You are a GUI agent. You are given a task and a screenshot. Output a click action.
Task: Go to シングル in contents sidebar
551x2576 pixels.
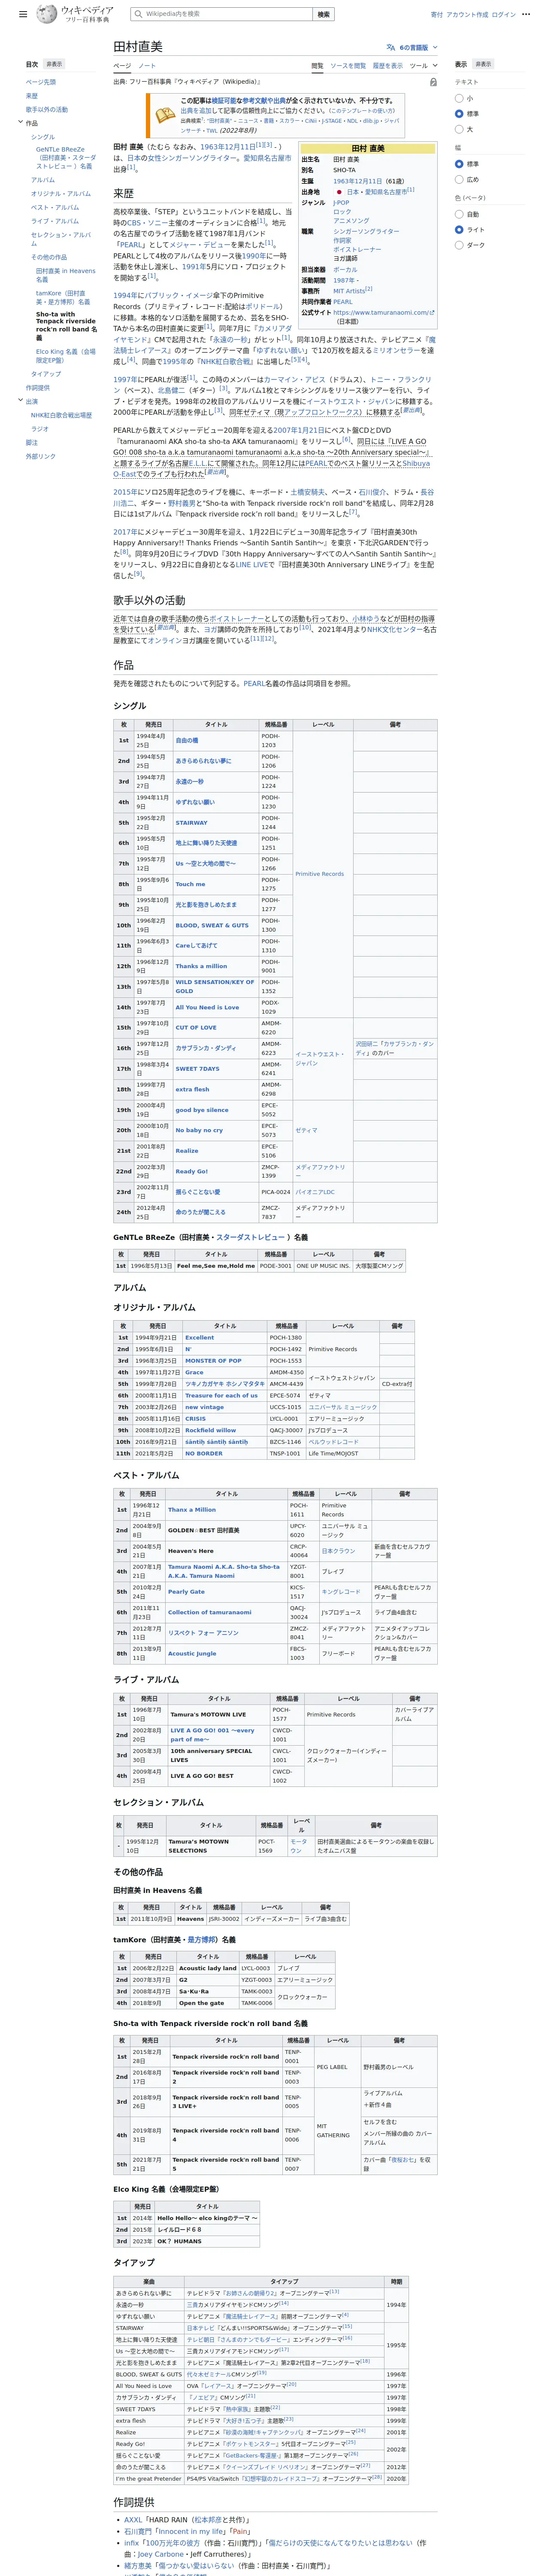[43, 137]
